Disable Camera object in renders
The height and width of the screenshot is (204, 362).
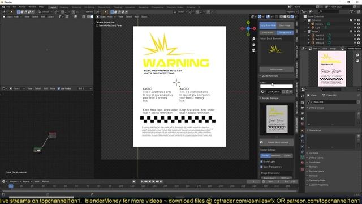point(359,24)
